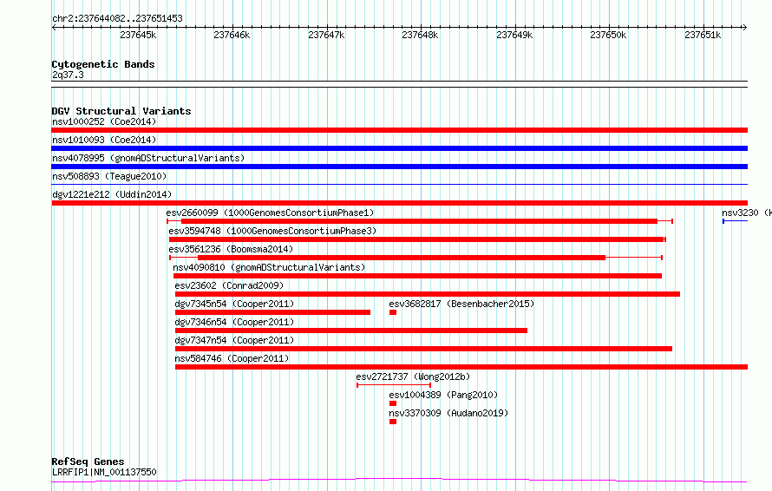The width and height of the screenshot is (772, 491).
Task: Click the esv1004389 red variant block
Action: (393, 403)
